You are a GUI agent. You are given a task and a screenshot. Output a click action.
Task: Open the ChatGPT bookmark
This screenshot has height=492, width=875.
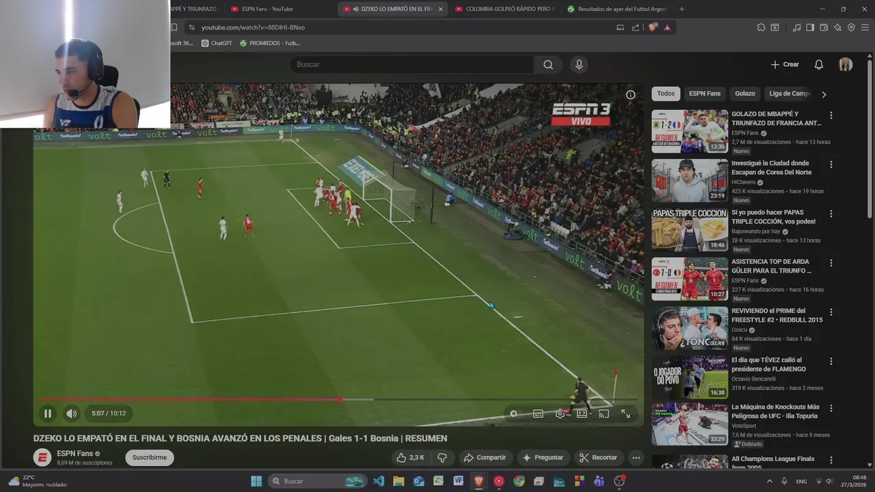(217, 43)
